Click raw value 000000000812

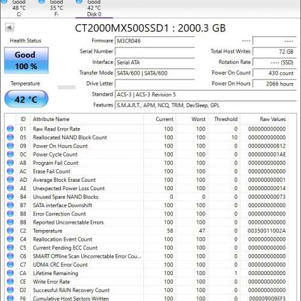coord(267,146)
